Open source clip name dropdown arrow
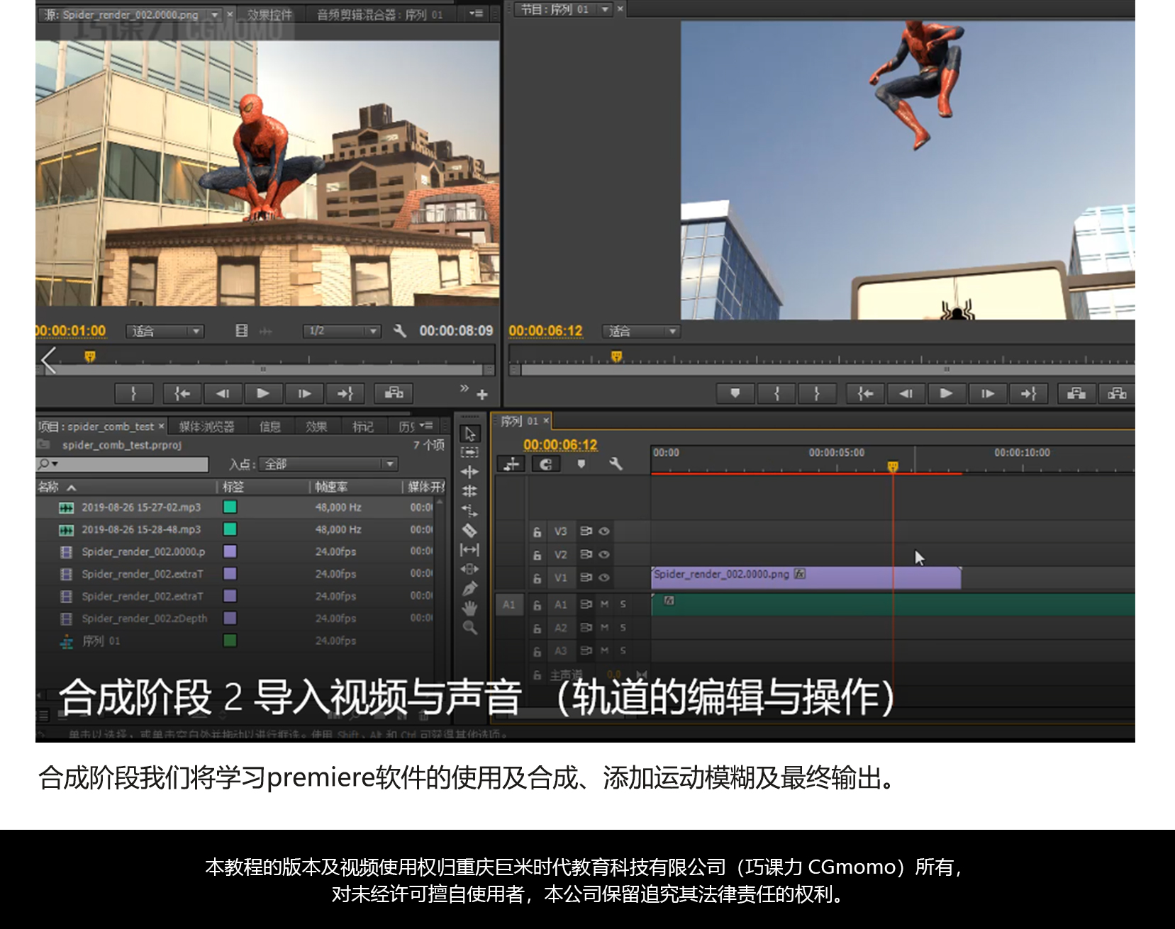The height and width of the screenshot is (929, 1175). coord(215,14)
